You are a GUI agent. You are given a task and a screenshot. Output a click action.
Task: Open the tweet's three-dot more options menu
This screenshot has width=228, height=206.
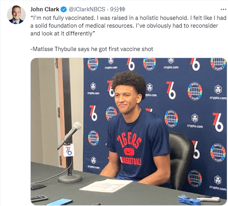[x=223, y=9]
